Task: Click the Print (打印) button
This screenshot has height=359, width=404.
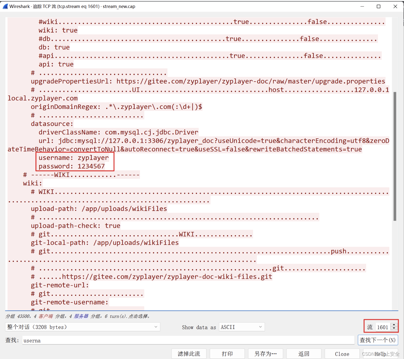Action: [227, 354]
